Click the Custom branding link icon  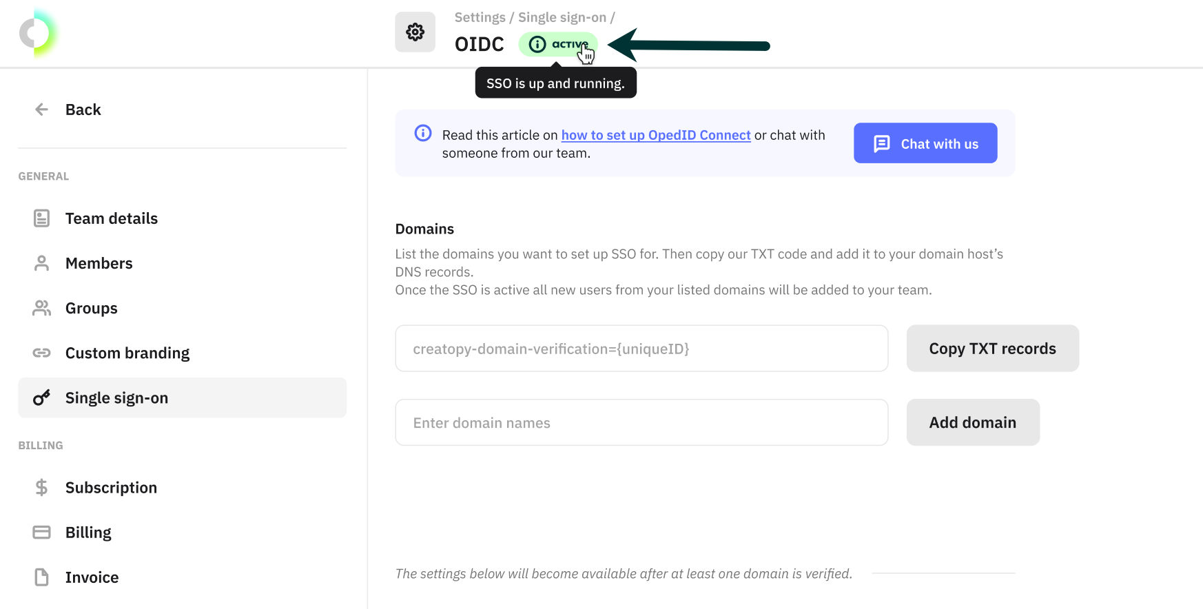pyautogui.click(x=41, y=353)
